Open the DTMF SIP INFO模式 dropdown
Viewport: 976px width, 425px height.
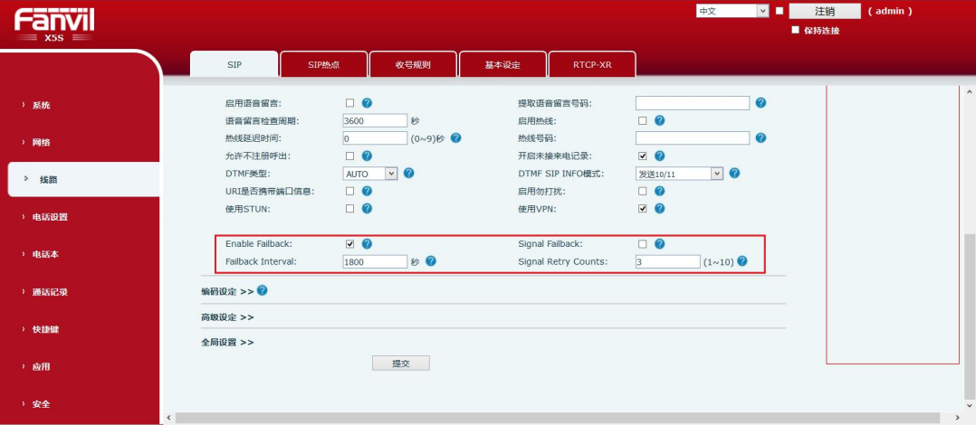click(x=679, y=174)
